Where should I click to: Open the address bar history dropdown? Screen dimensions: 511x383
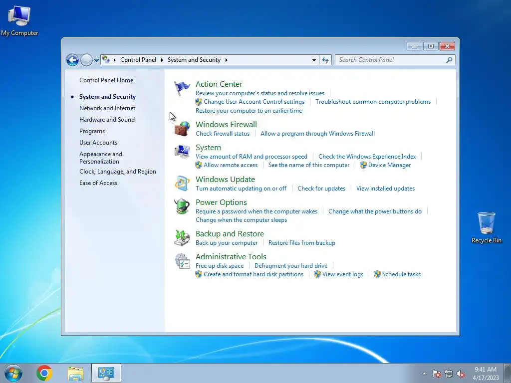(x=314, y=60)
